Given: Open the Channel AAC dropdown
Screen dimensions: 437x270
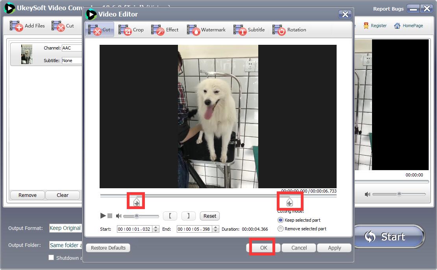Looking at the screenshot, I should point(72,48).
